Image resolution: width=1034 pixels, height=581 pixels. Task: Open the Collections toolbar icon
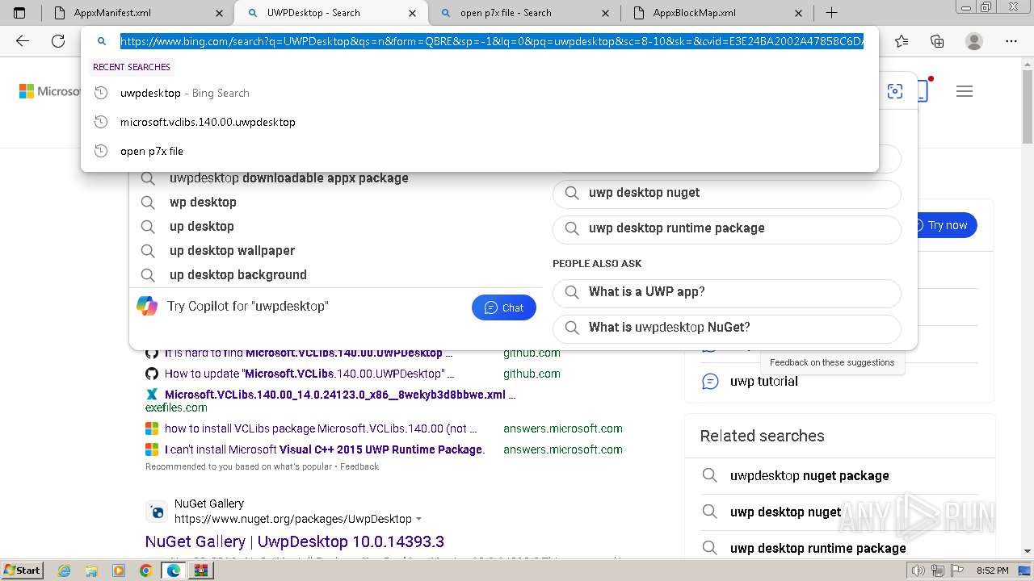[x=937, y=41]
